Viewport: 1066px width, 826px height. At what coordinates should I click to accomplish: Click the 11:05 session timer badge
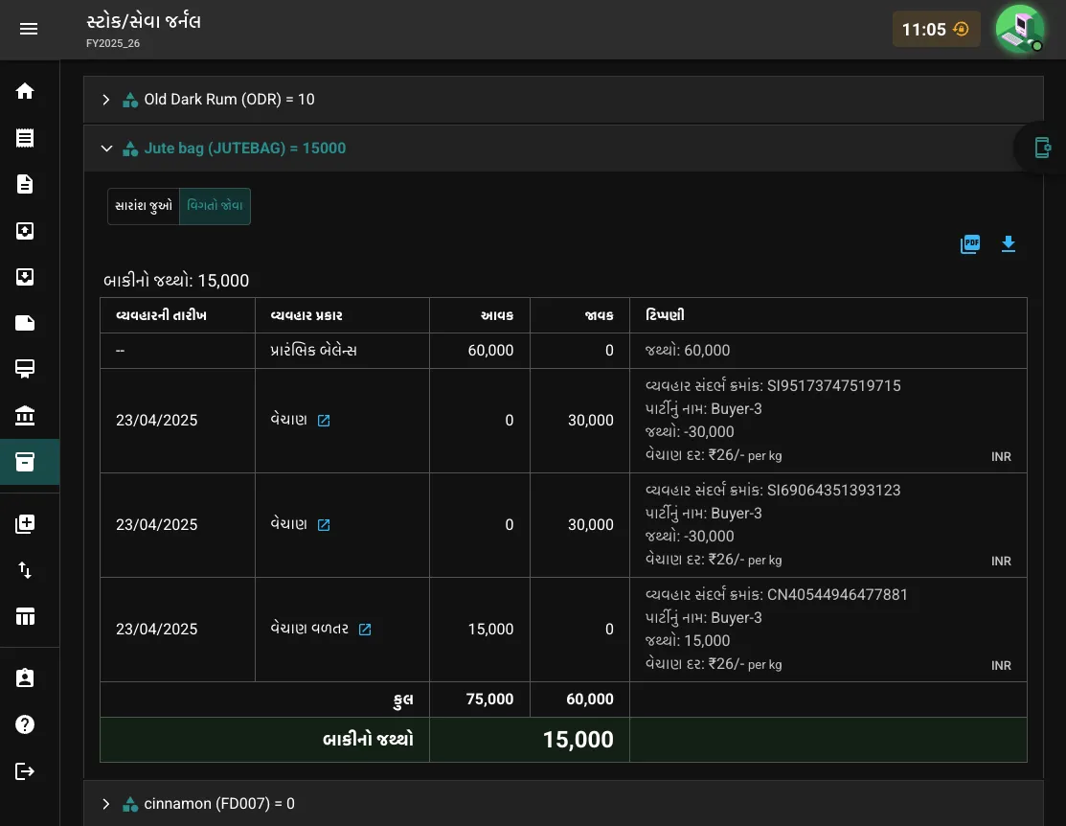[x=936, y=30]
